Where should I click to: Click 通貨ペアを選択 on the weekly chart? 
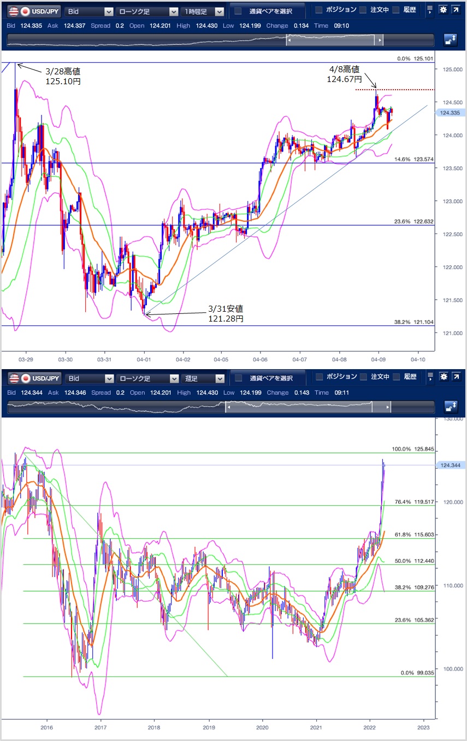click(265, 378)
